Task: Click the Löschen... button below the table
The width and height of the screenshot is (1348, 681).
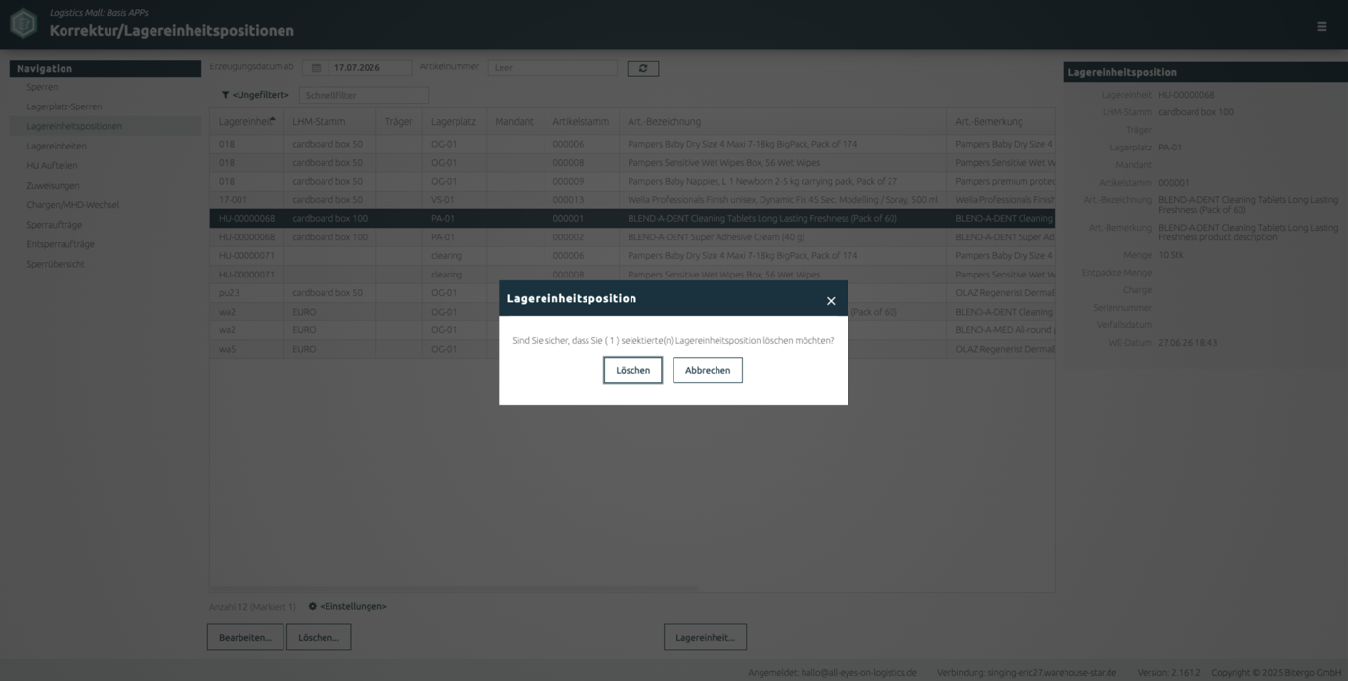Action: coord(319,637)
